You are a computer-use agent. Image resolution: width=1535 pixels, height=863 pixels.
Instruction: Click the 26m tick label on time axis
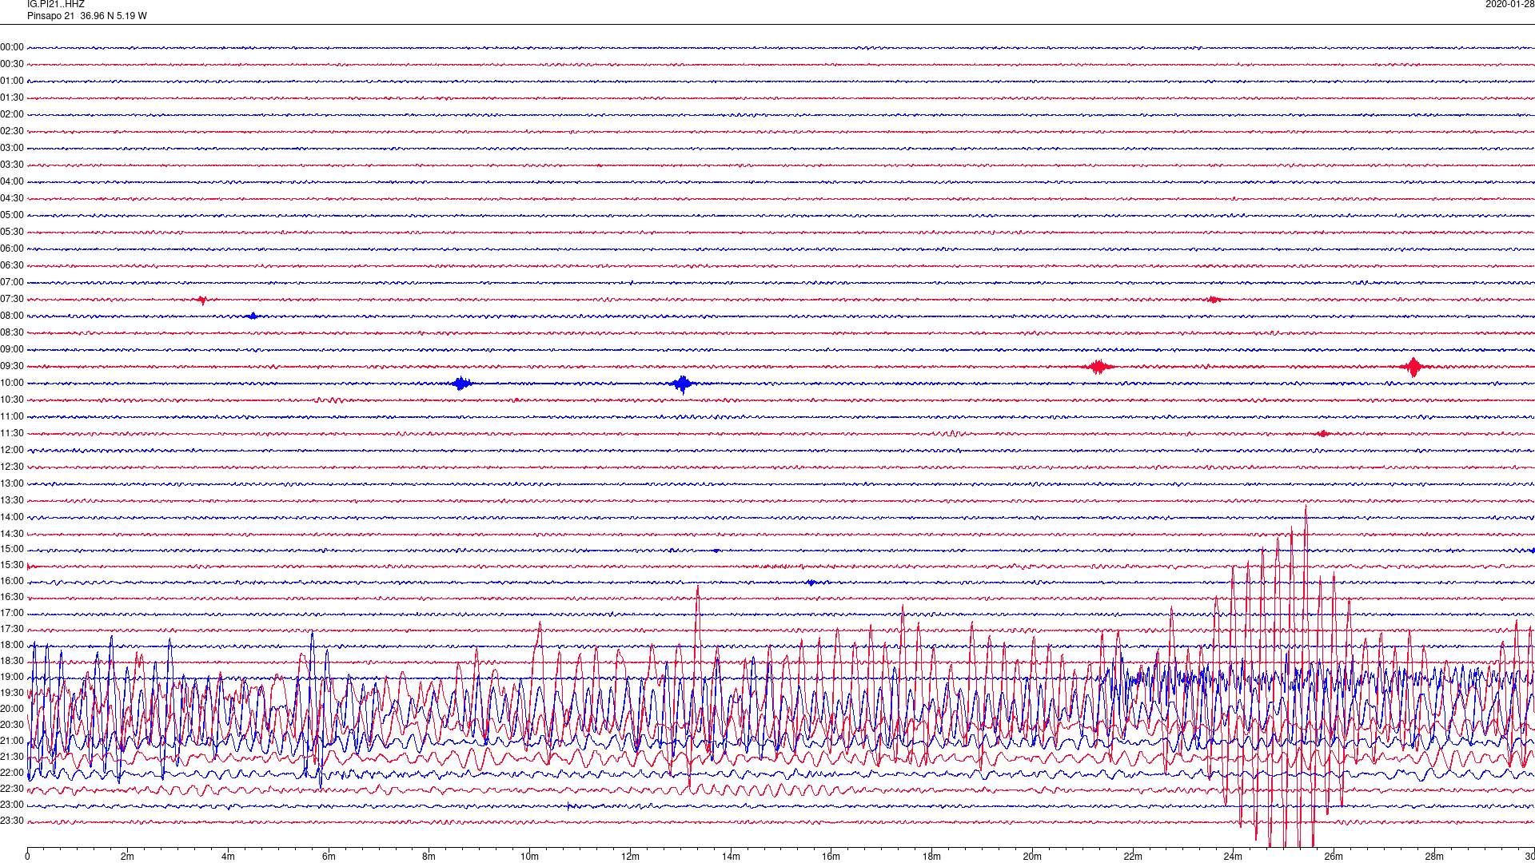[x=1334, y=857]
